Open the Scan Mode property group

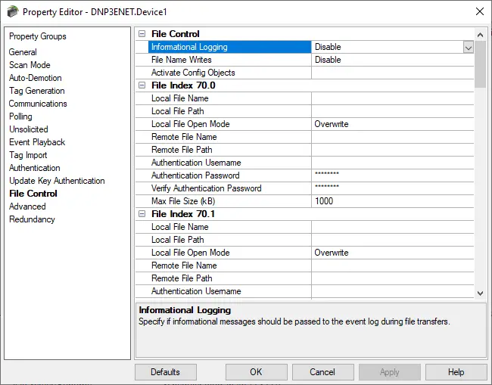[x=30, y=65]
